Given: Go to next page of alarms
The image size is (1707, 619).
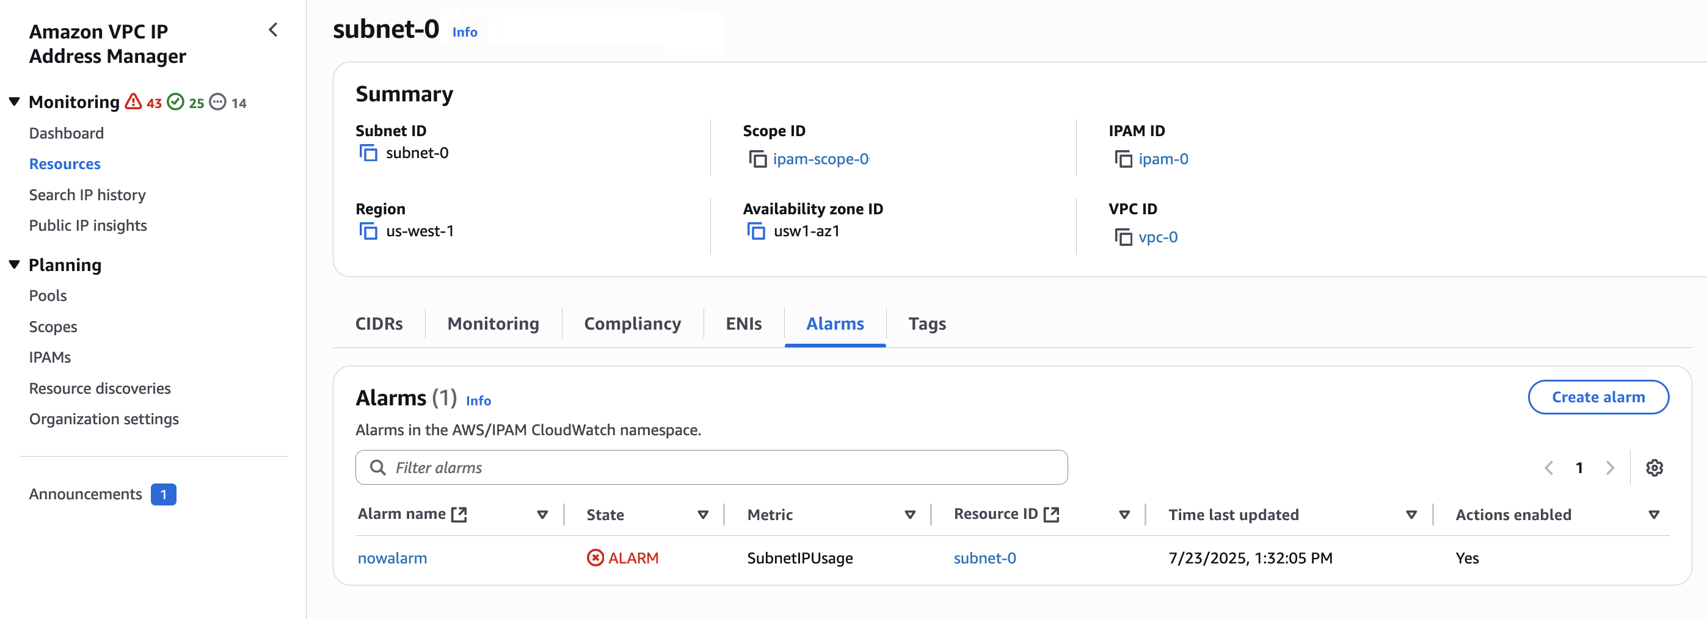Looking at the screenshot, I should click(x=1610, y=468).
